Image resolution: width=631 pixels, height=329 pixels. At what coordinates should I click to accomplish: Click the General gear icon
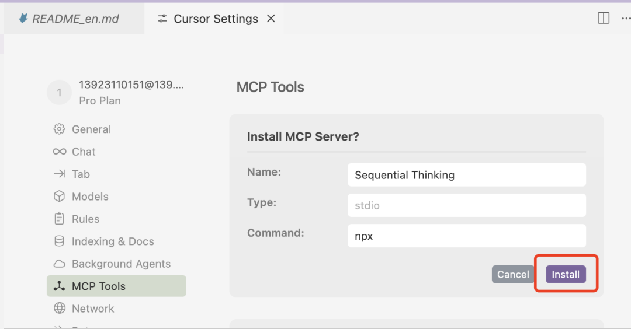[x=59, y=129]
